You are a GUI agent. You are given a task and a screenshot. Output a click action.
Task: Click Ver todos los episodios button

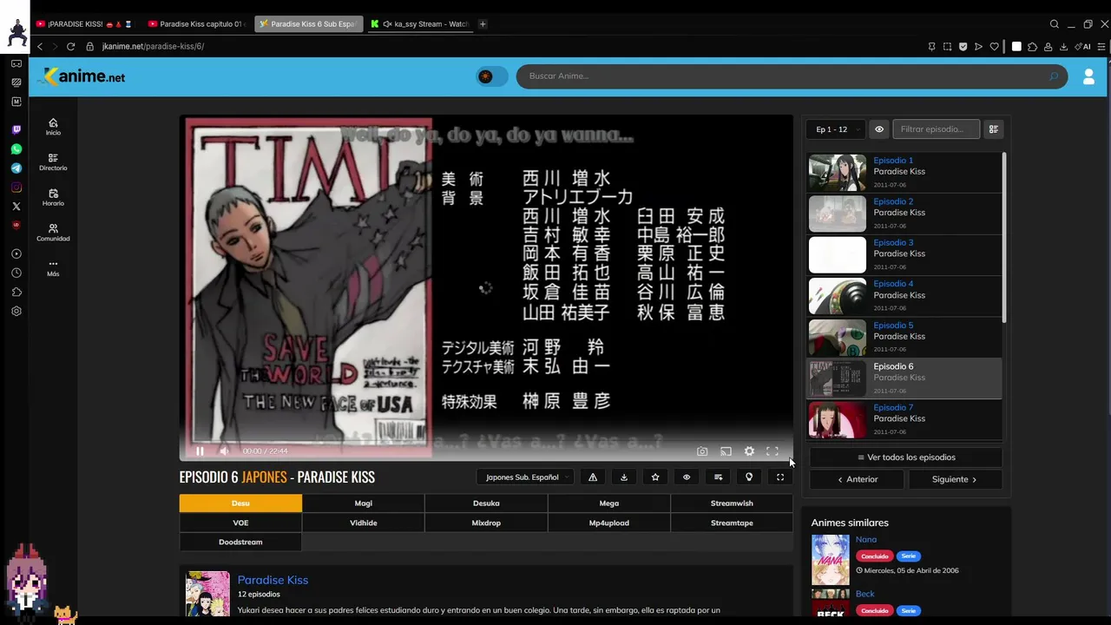[906, 457]
